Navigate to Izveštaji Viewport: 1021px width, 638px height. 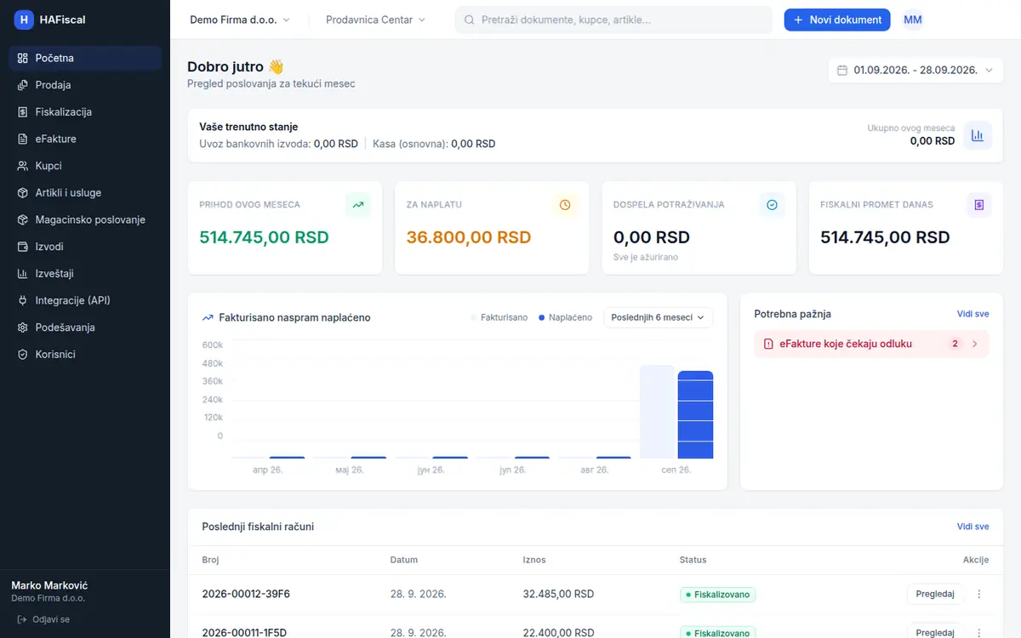pos(85,274)
